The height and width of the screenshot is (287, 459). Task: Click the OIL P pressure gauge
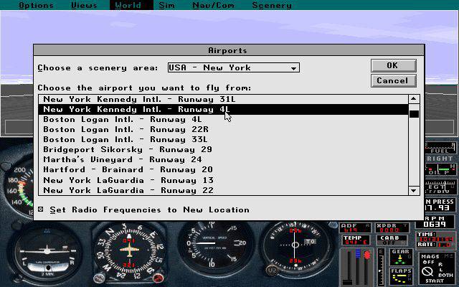coord(440,169)
